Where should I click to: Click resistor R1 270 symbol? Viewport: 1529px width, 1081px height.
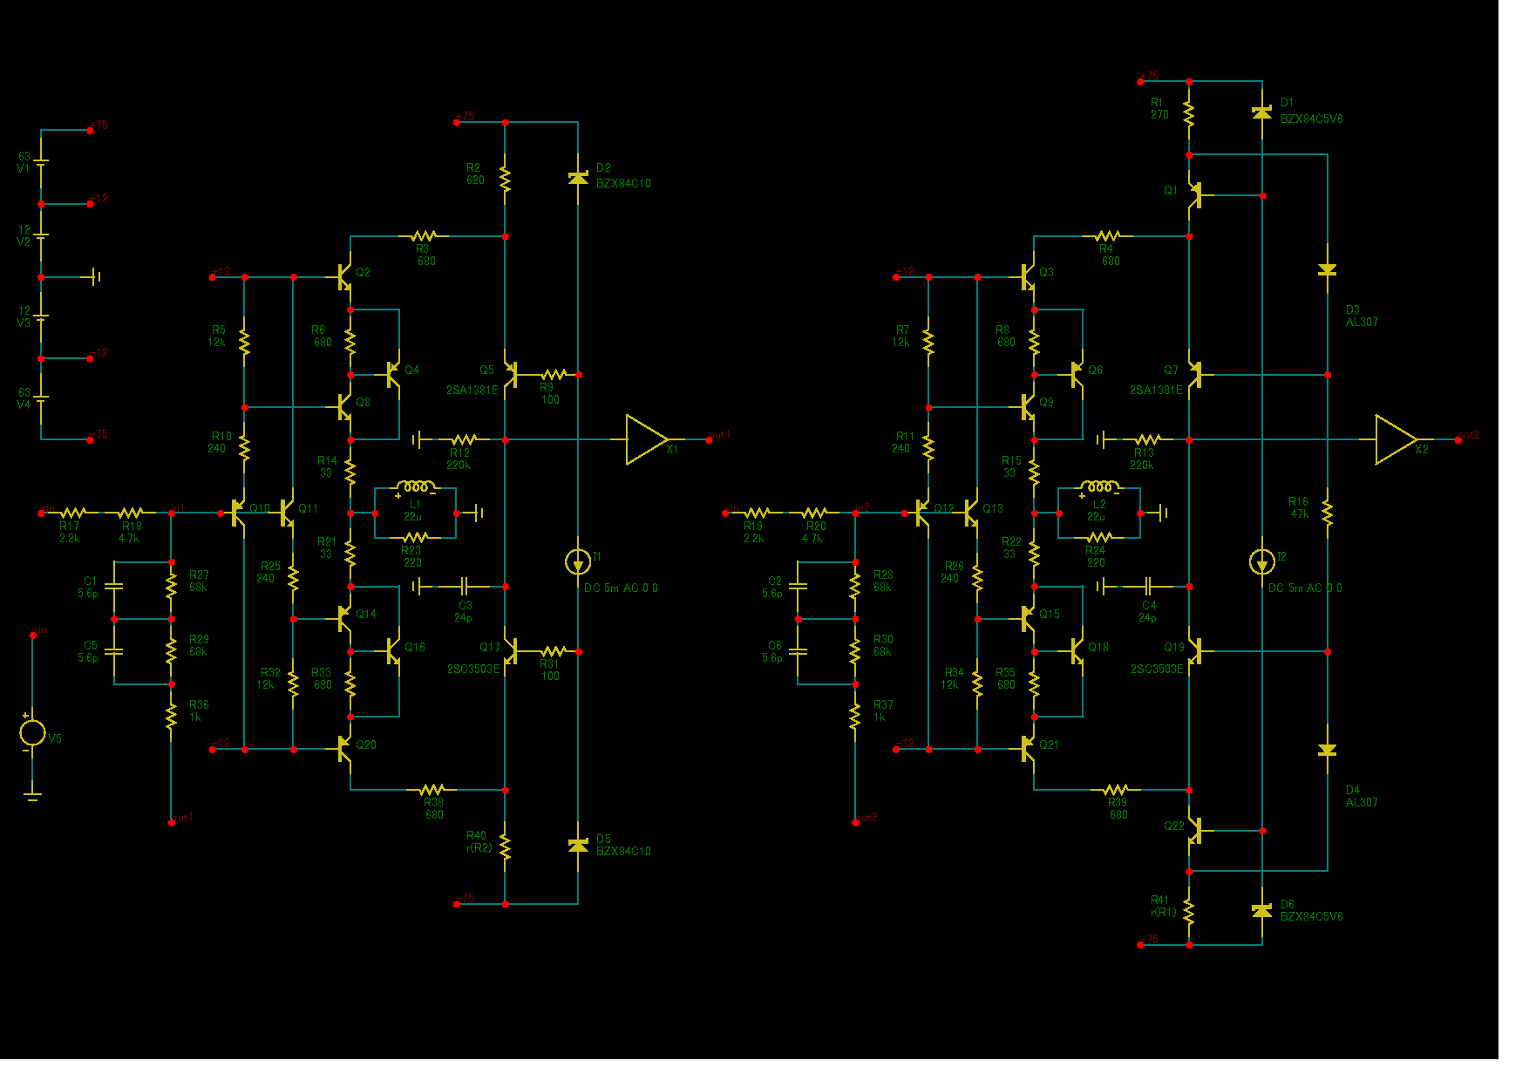(x=1189, y=113)
